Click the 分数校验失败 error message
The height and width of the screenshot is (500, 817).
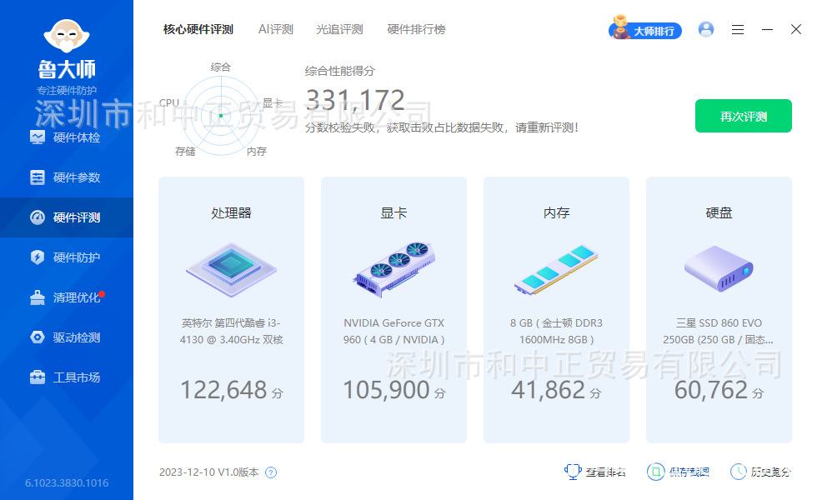pyautogui.click(x=442, y=127)
